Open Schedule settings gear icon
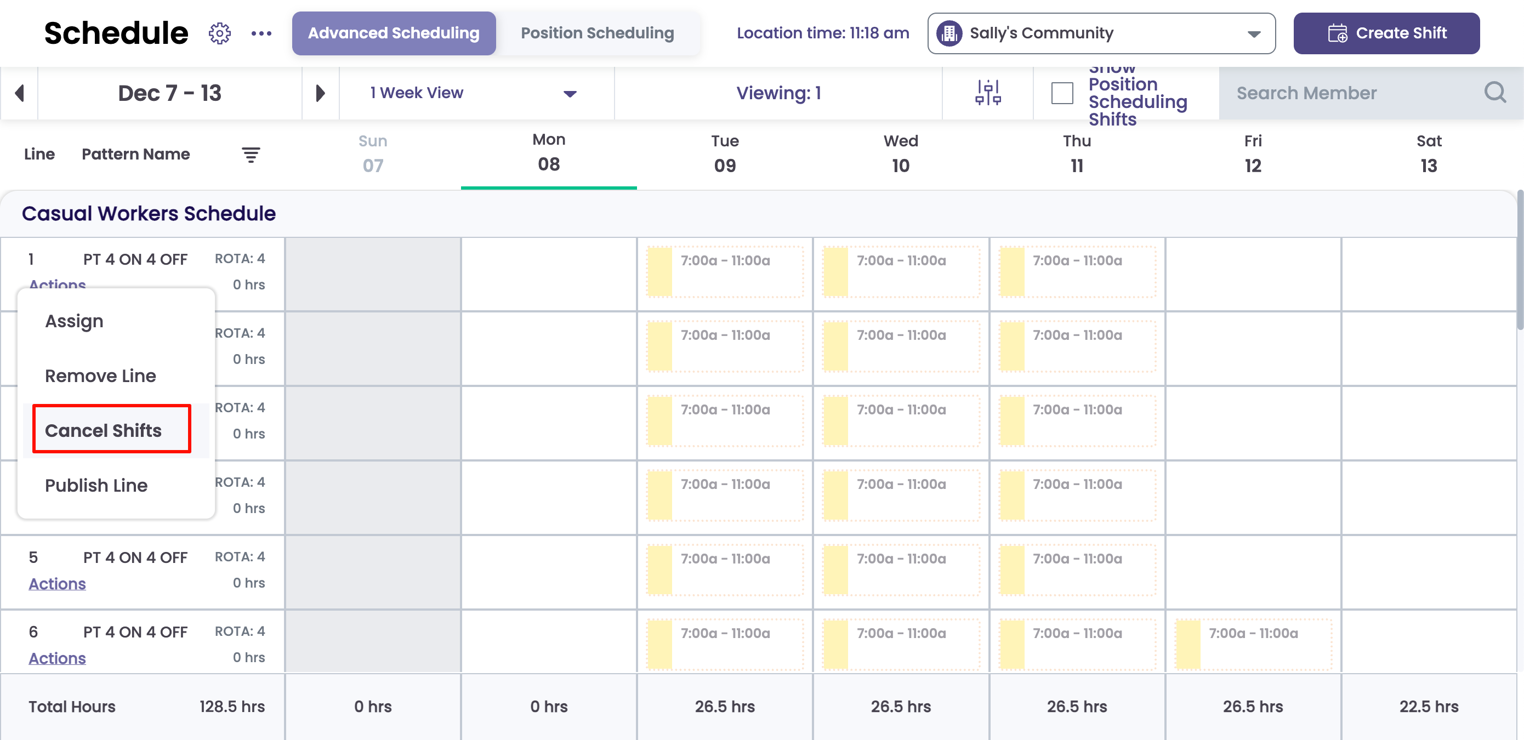 pyautogui.click(x=219, y=33)
